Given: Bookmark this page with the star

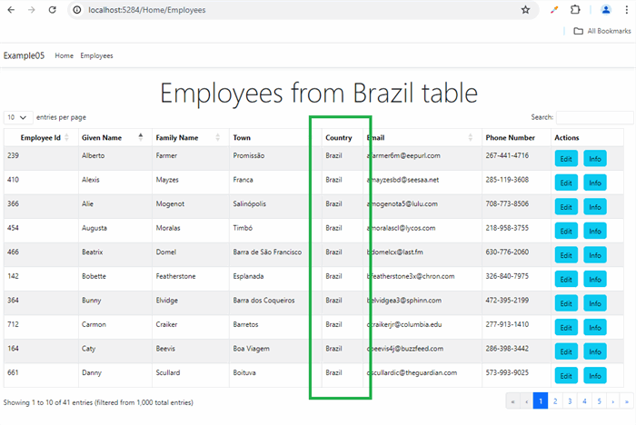Looking at the screenshot, I should 525,10.
